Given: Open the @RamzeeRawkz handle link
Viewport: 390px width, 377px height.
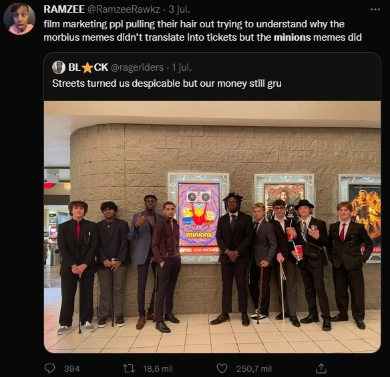Looking at the screenshot, I should [124, 9].
